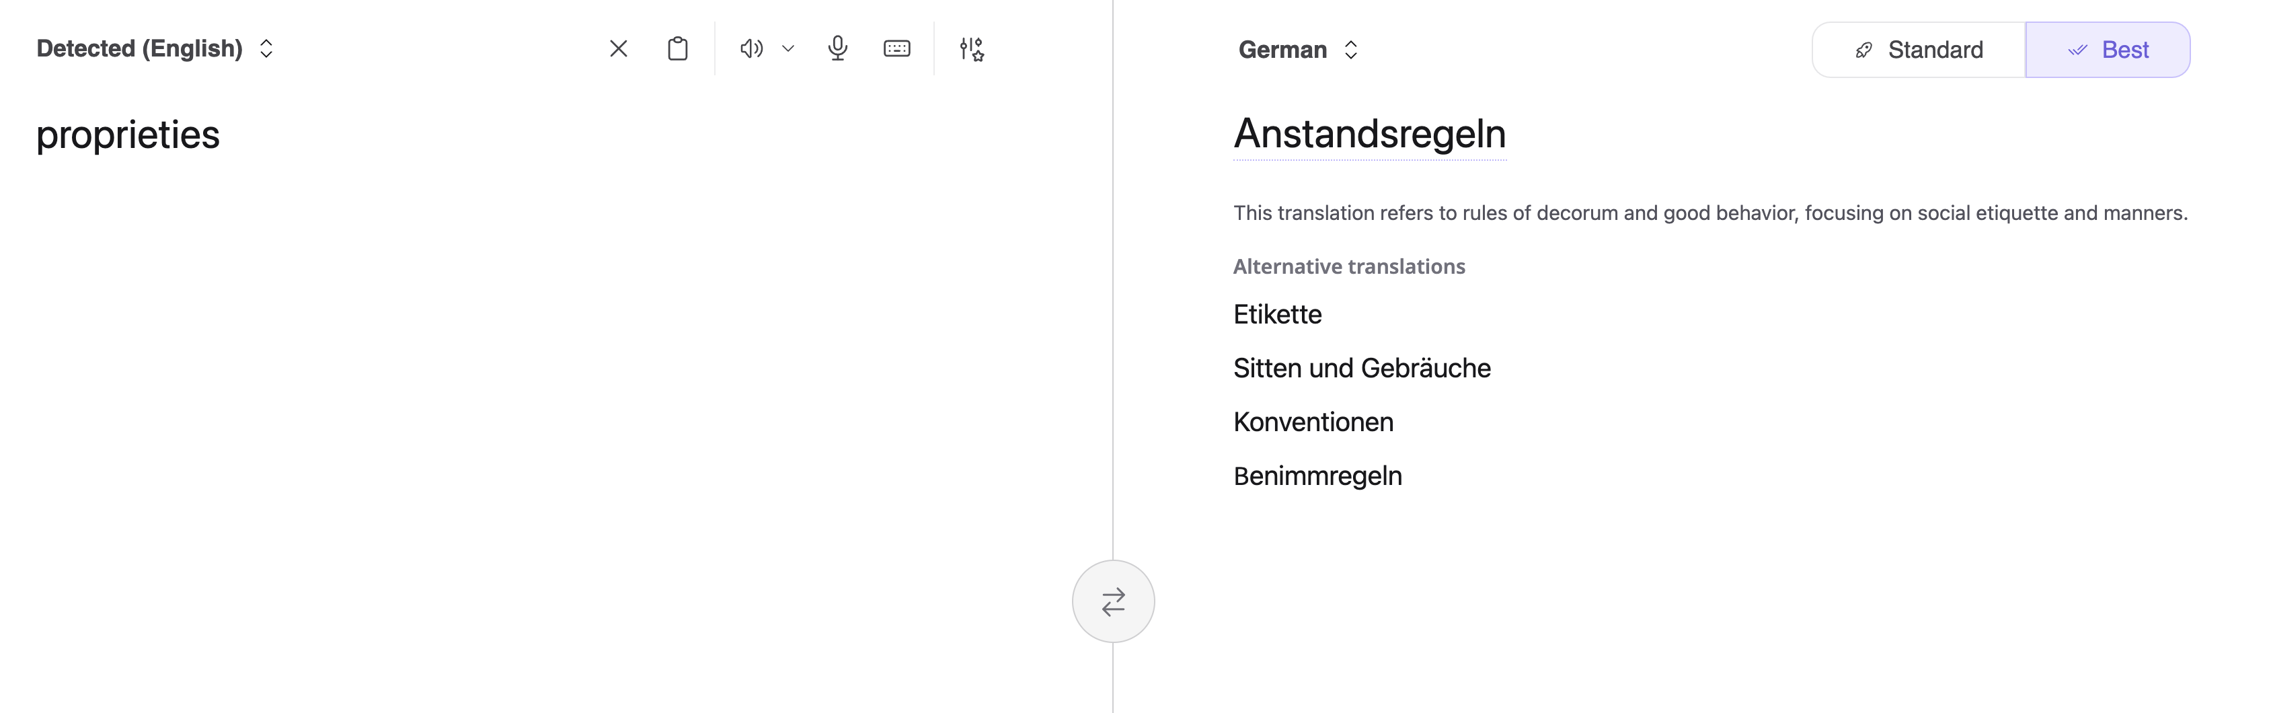Select the alternative translation Benimmregeln
Image resolution: width=2269 pixels, height=713 pixels.
[x=1317, y=476]
